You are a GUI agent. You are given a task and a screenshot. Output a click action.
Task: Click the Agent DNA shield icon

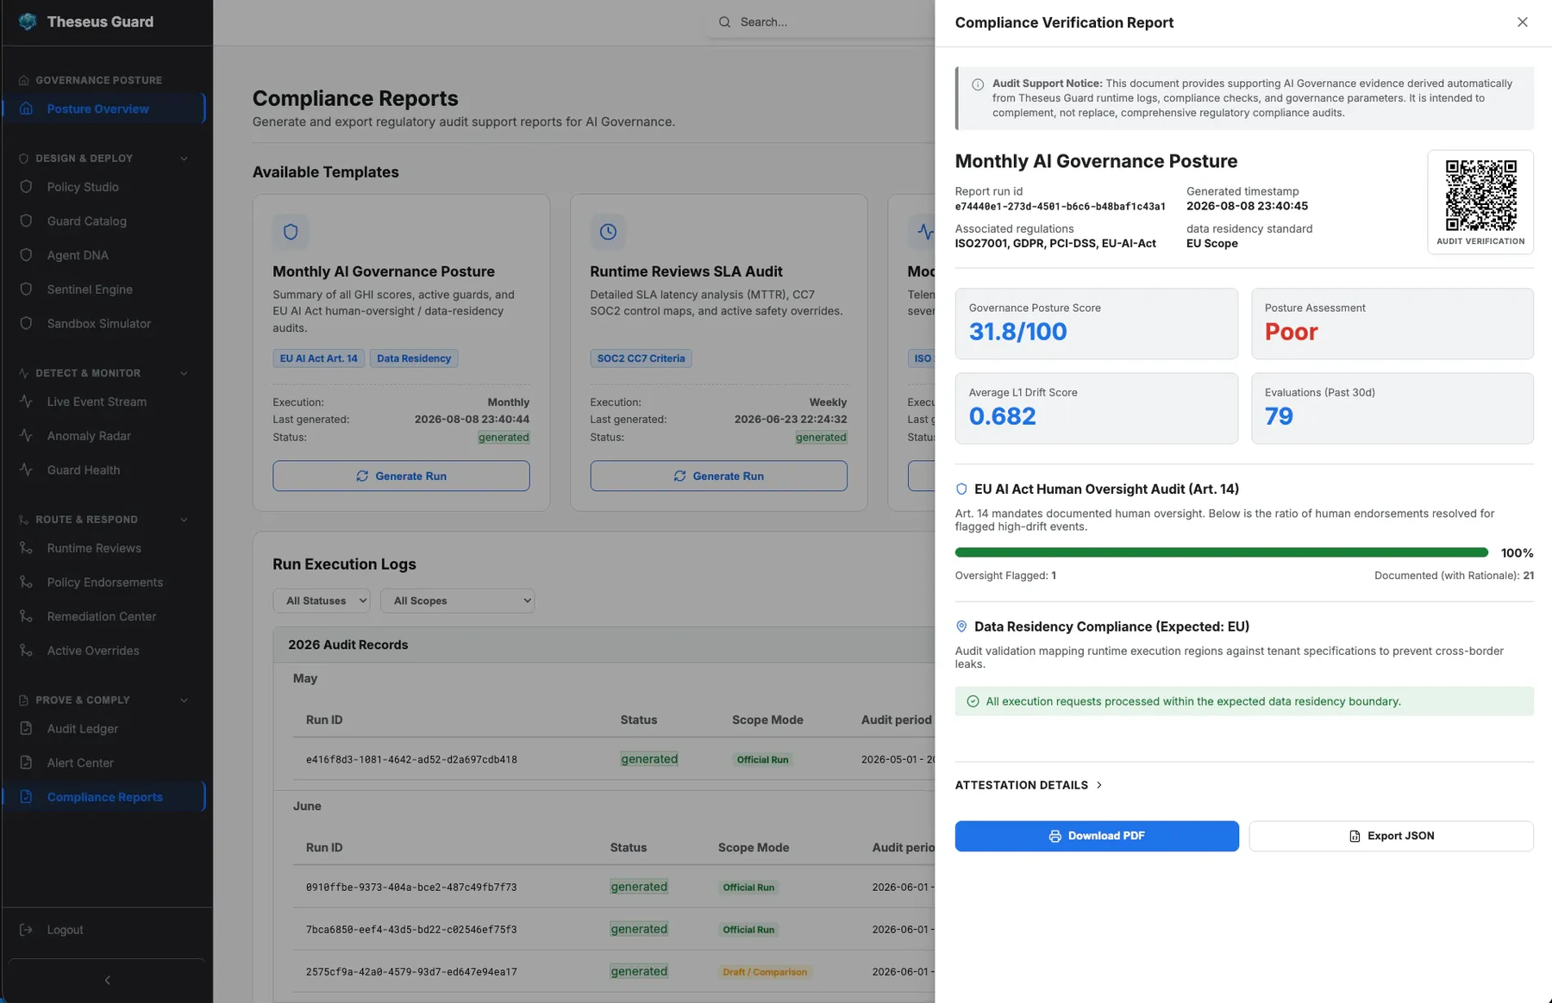tap(26, 255)
